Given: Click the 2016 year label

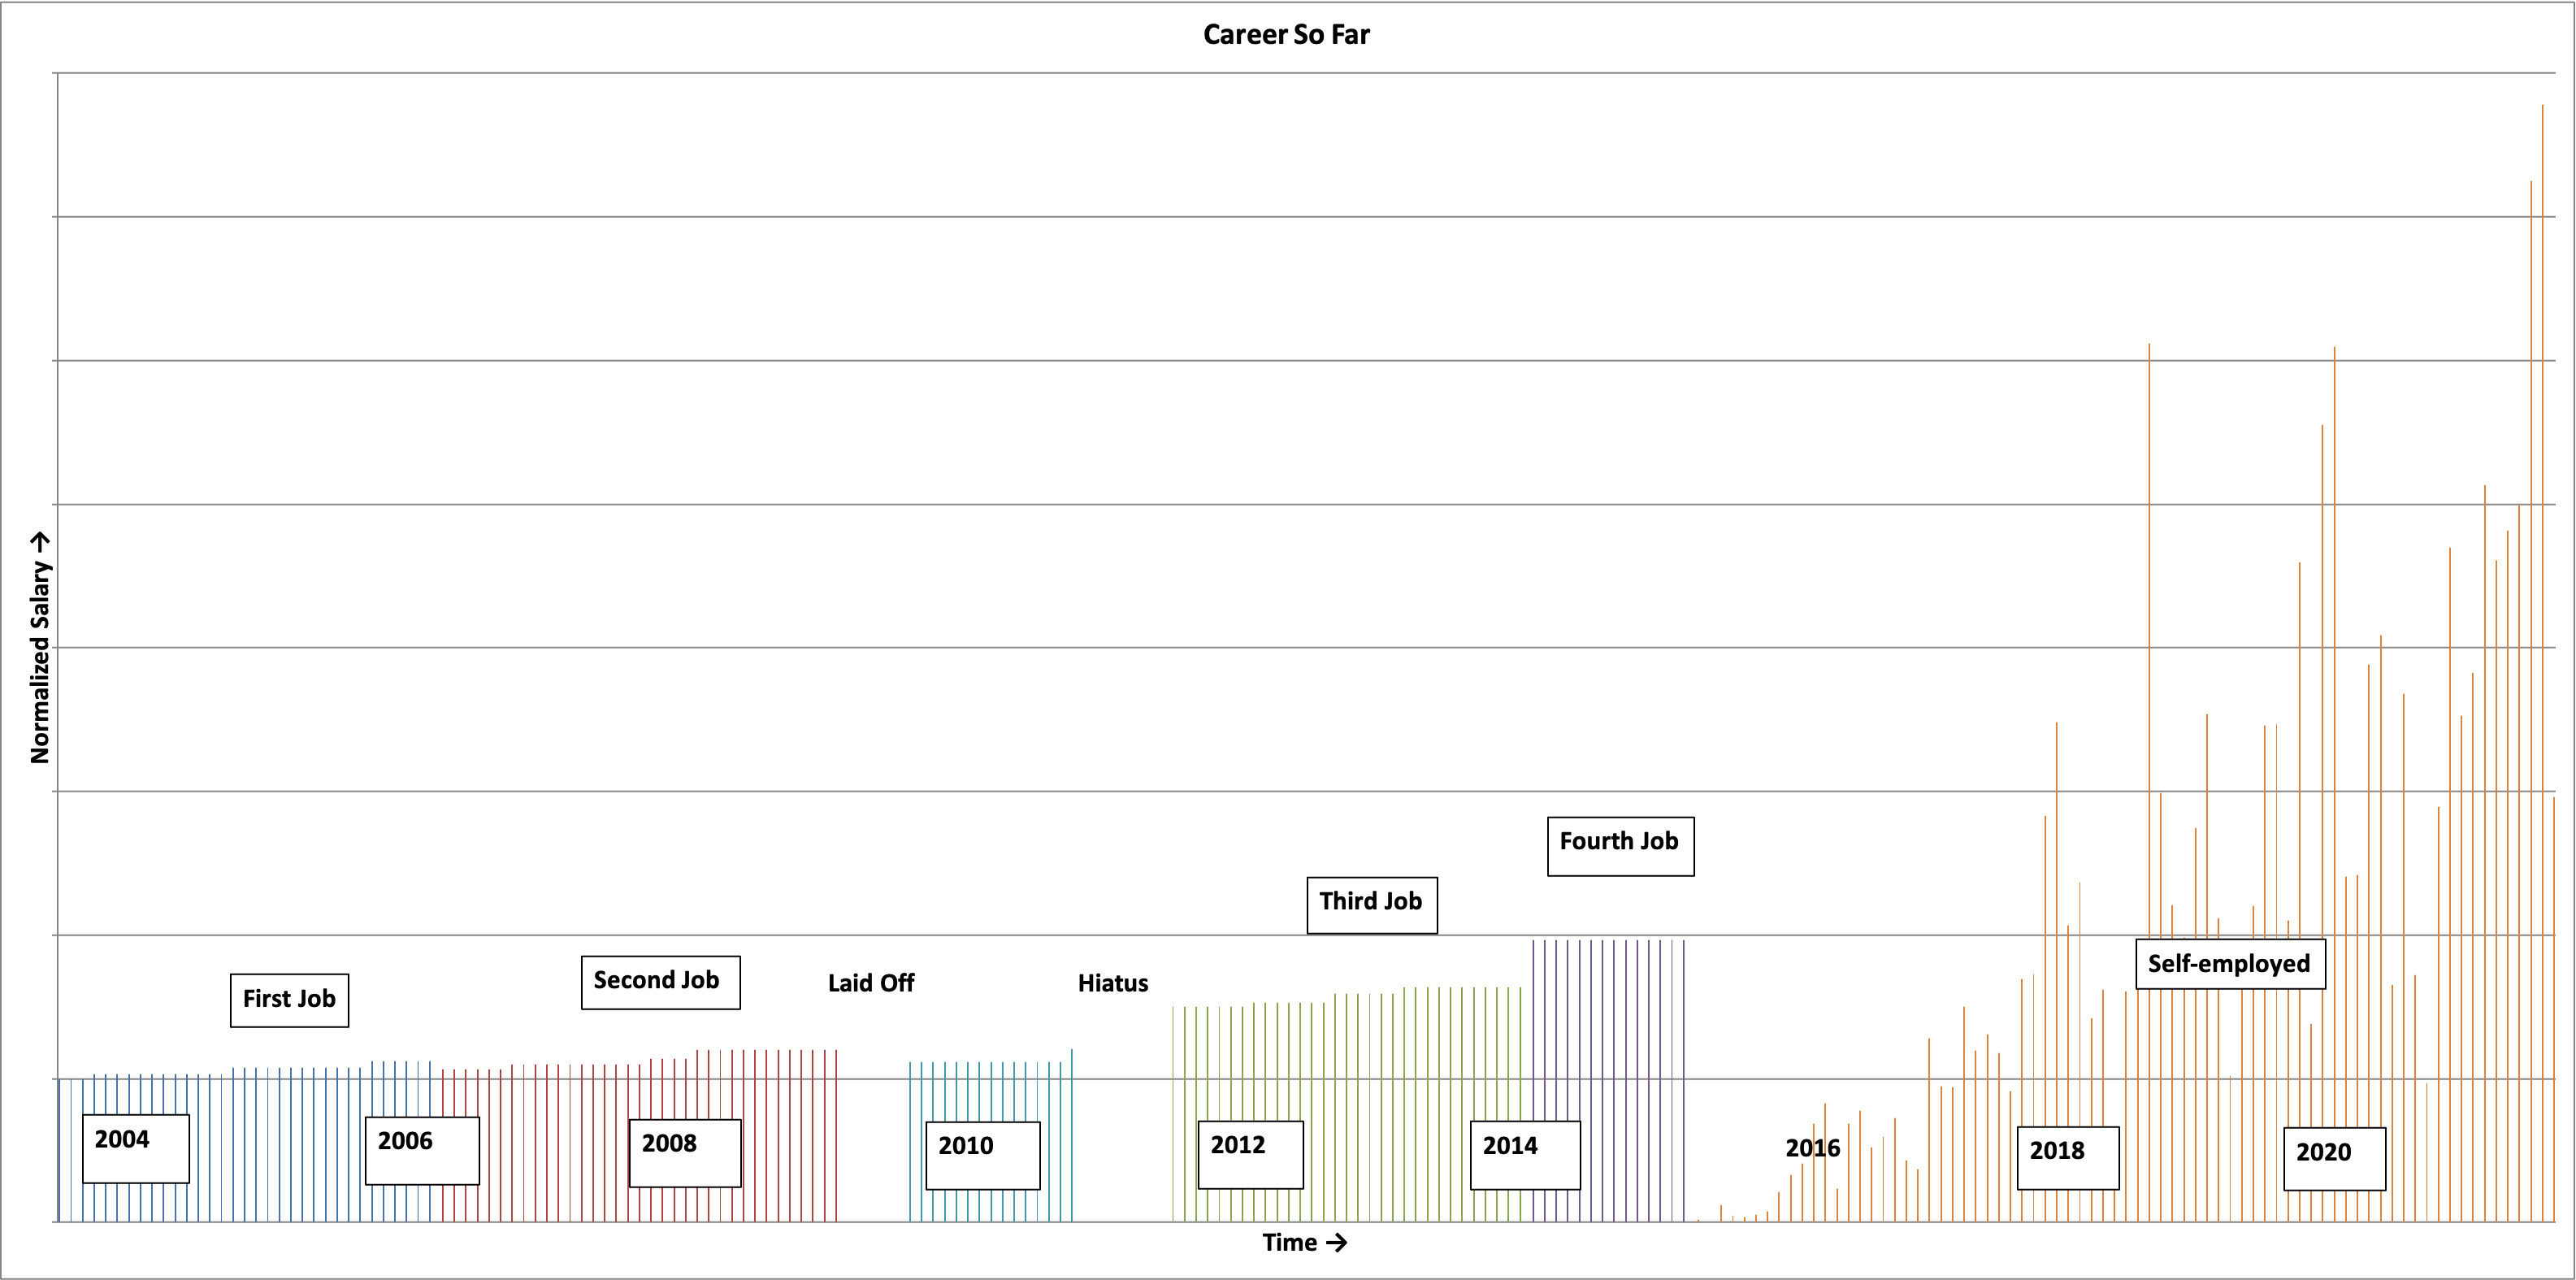Looking at the screenshot, I should pos(1813,1148).
